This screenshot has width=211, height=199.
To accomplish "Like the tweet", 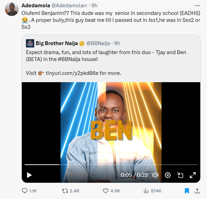I will click(107, 191).
